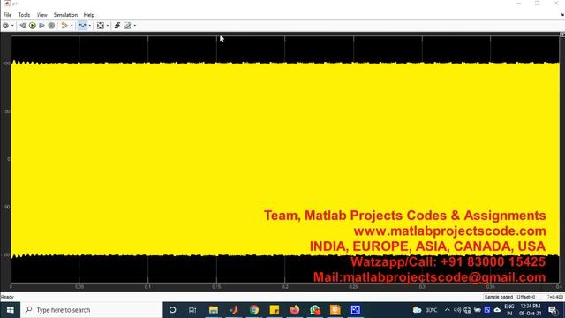
Task: Open the Tools menu
Action: (x=24, y=15)
